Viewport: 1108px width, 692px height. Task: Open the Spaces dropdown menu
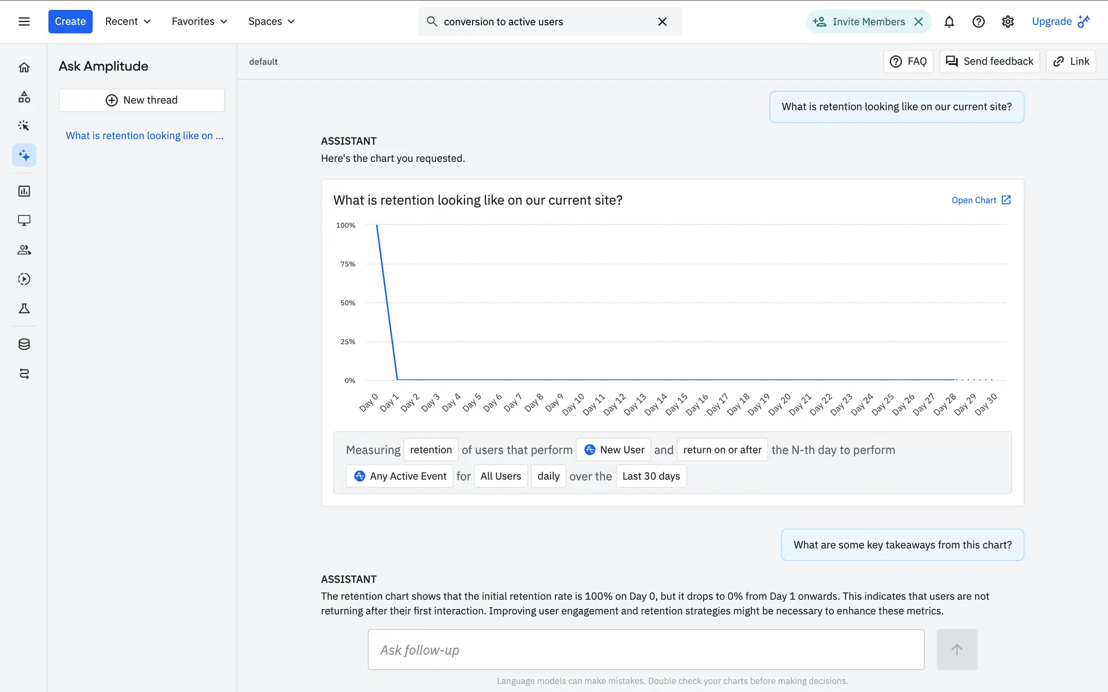point(271,21)
